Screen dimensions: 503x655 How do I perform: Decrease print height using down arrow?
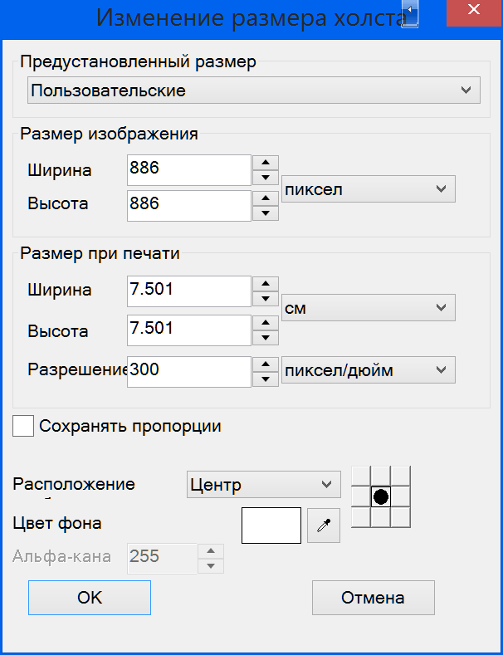pyautogui.click(x=266, y=338)
